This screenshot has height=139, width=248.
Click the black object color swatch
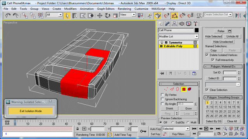tap(196, 30)
